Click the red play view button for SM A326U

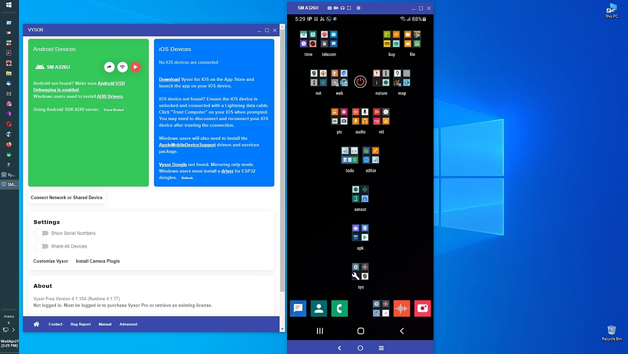click(x=135, y=67)
